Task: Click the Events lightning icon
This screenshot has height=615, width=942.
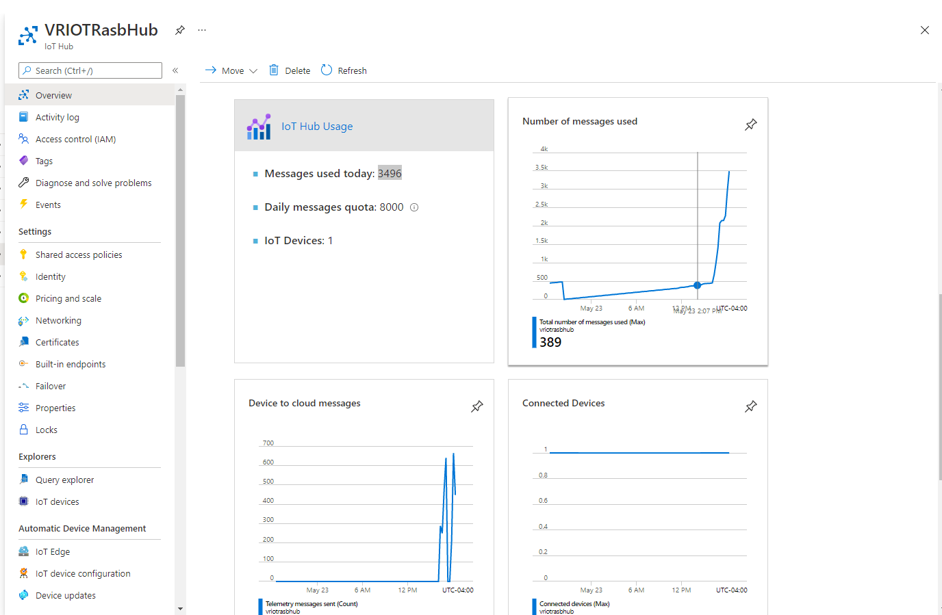Action: pos(24,205)
